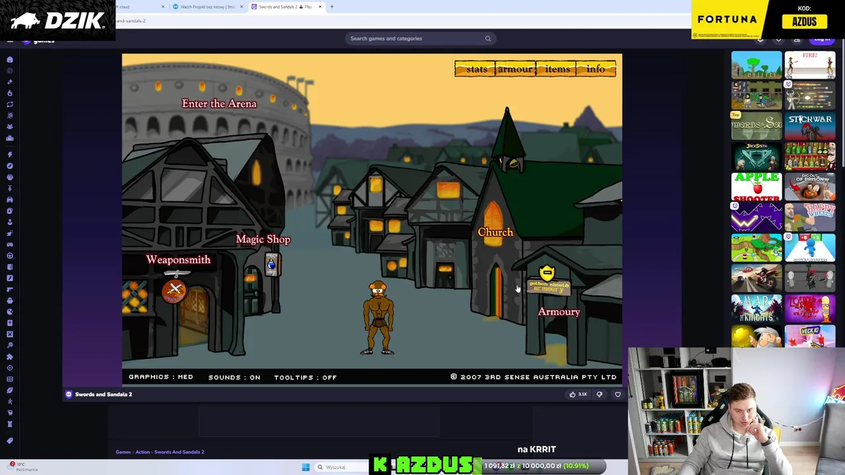
Task: Open the Apple Shooter game thumbnail
Action: click(757, 187)
